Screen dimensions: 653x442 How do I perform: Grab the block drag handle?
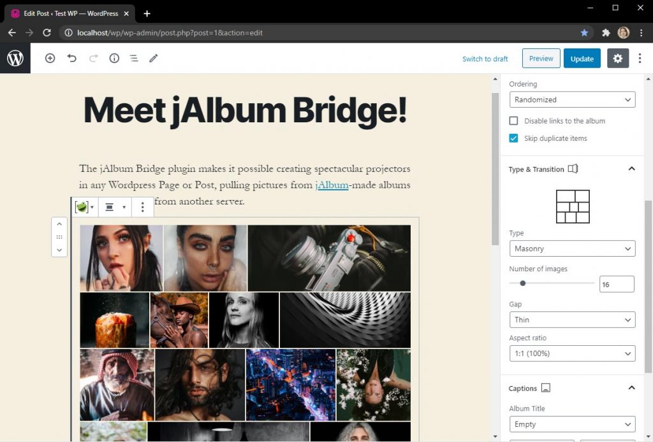click(x=59, y=237)
